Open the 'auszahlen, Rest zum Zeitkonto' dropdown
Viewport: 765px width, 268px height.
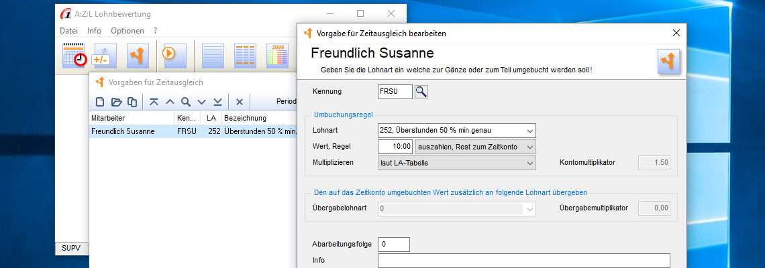click(x=529, y=147)
